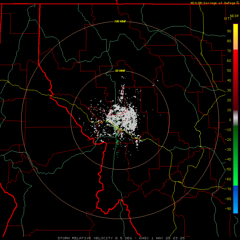
Task: Click the STORM RELATIVE VELOCITY footer text
Action: (85, 238)
